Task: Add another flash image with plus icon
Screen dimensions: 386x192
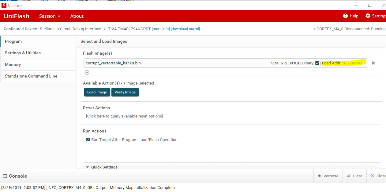Action: coord(87,72)
